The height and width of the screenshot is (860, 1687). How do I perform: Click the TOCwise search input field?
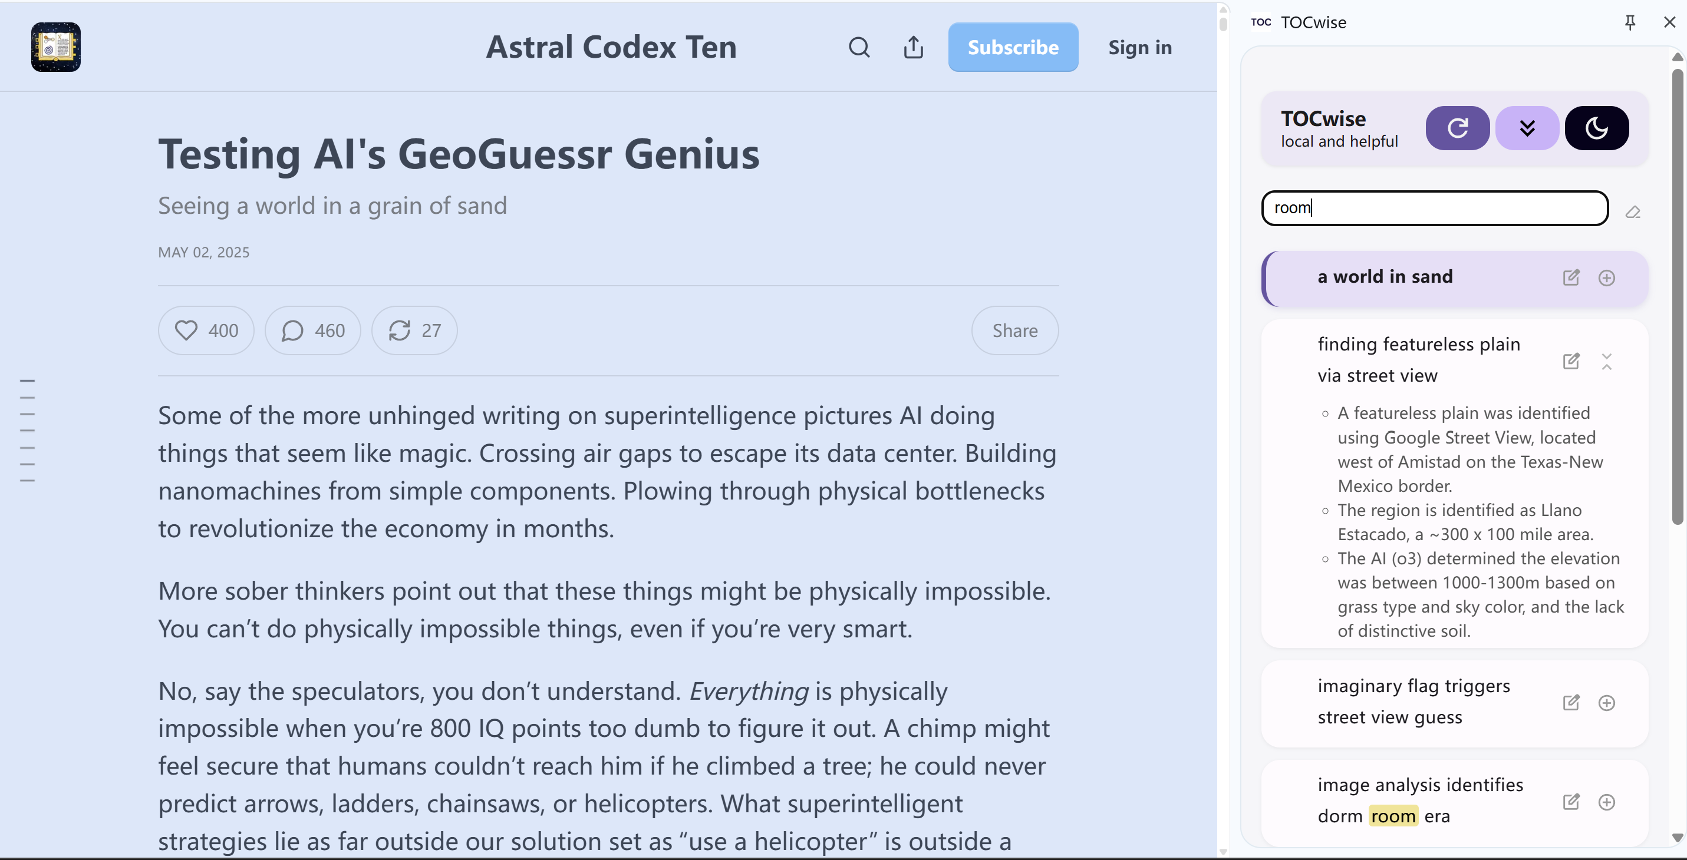click(1434, 208)
